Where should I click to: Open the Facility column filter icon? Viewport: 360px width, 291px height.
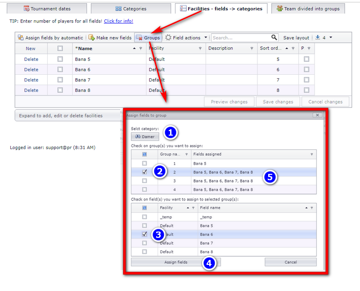200,48
